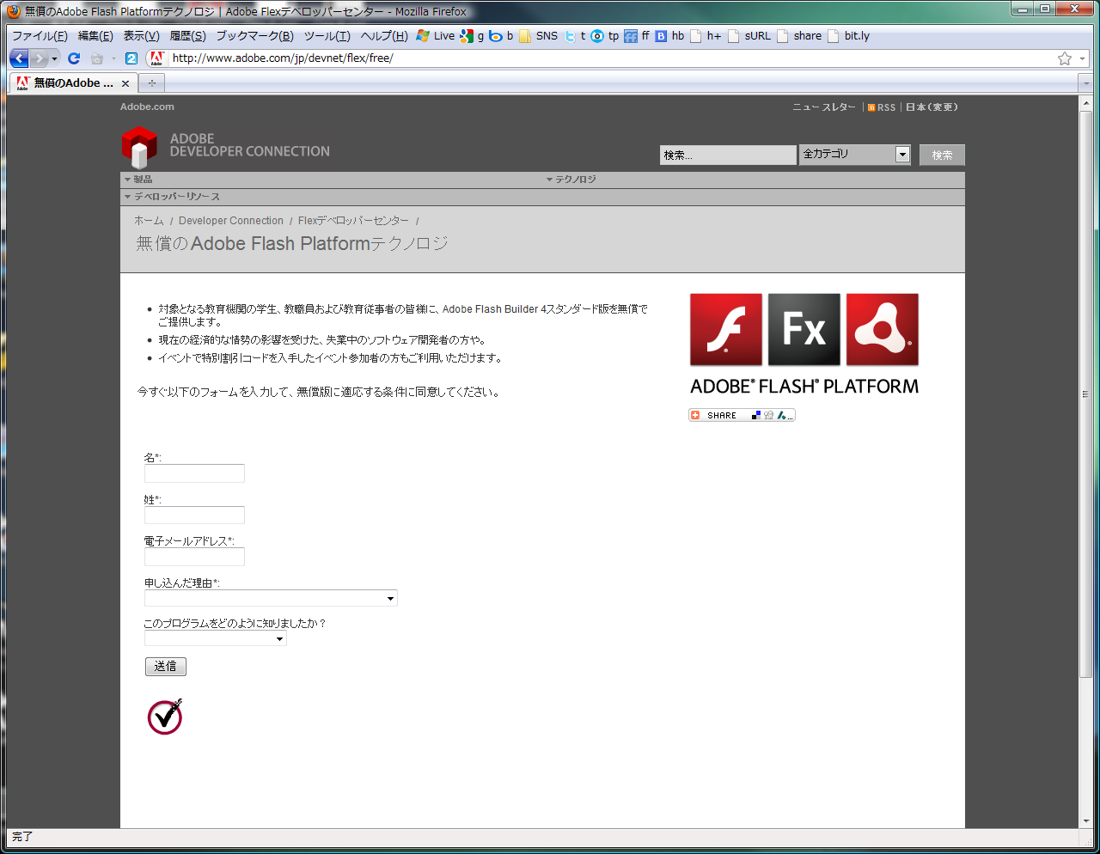Click the Adobe Flash Builder 4 link

point(494,309)
